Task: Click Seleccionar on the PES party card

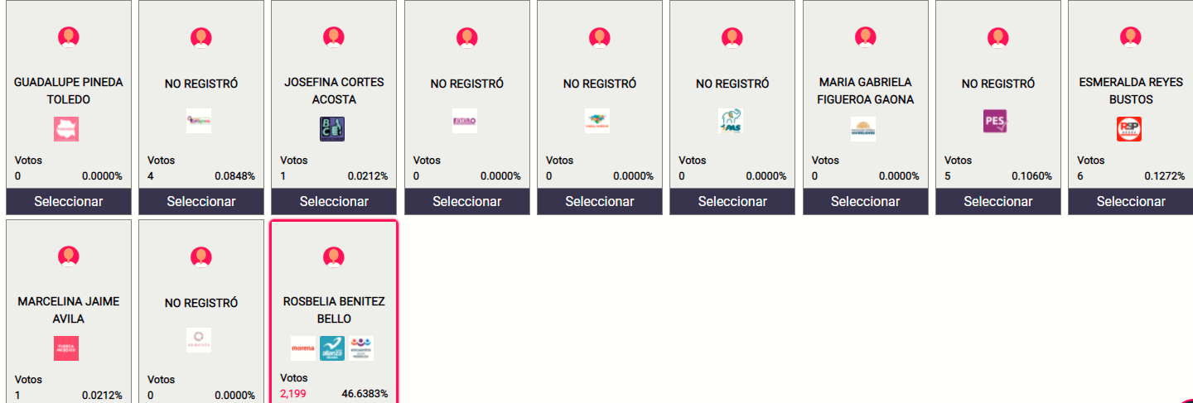Action: click(997, 201)
